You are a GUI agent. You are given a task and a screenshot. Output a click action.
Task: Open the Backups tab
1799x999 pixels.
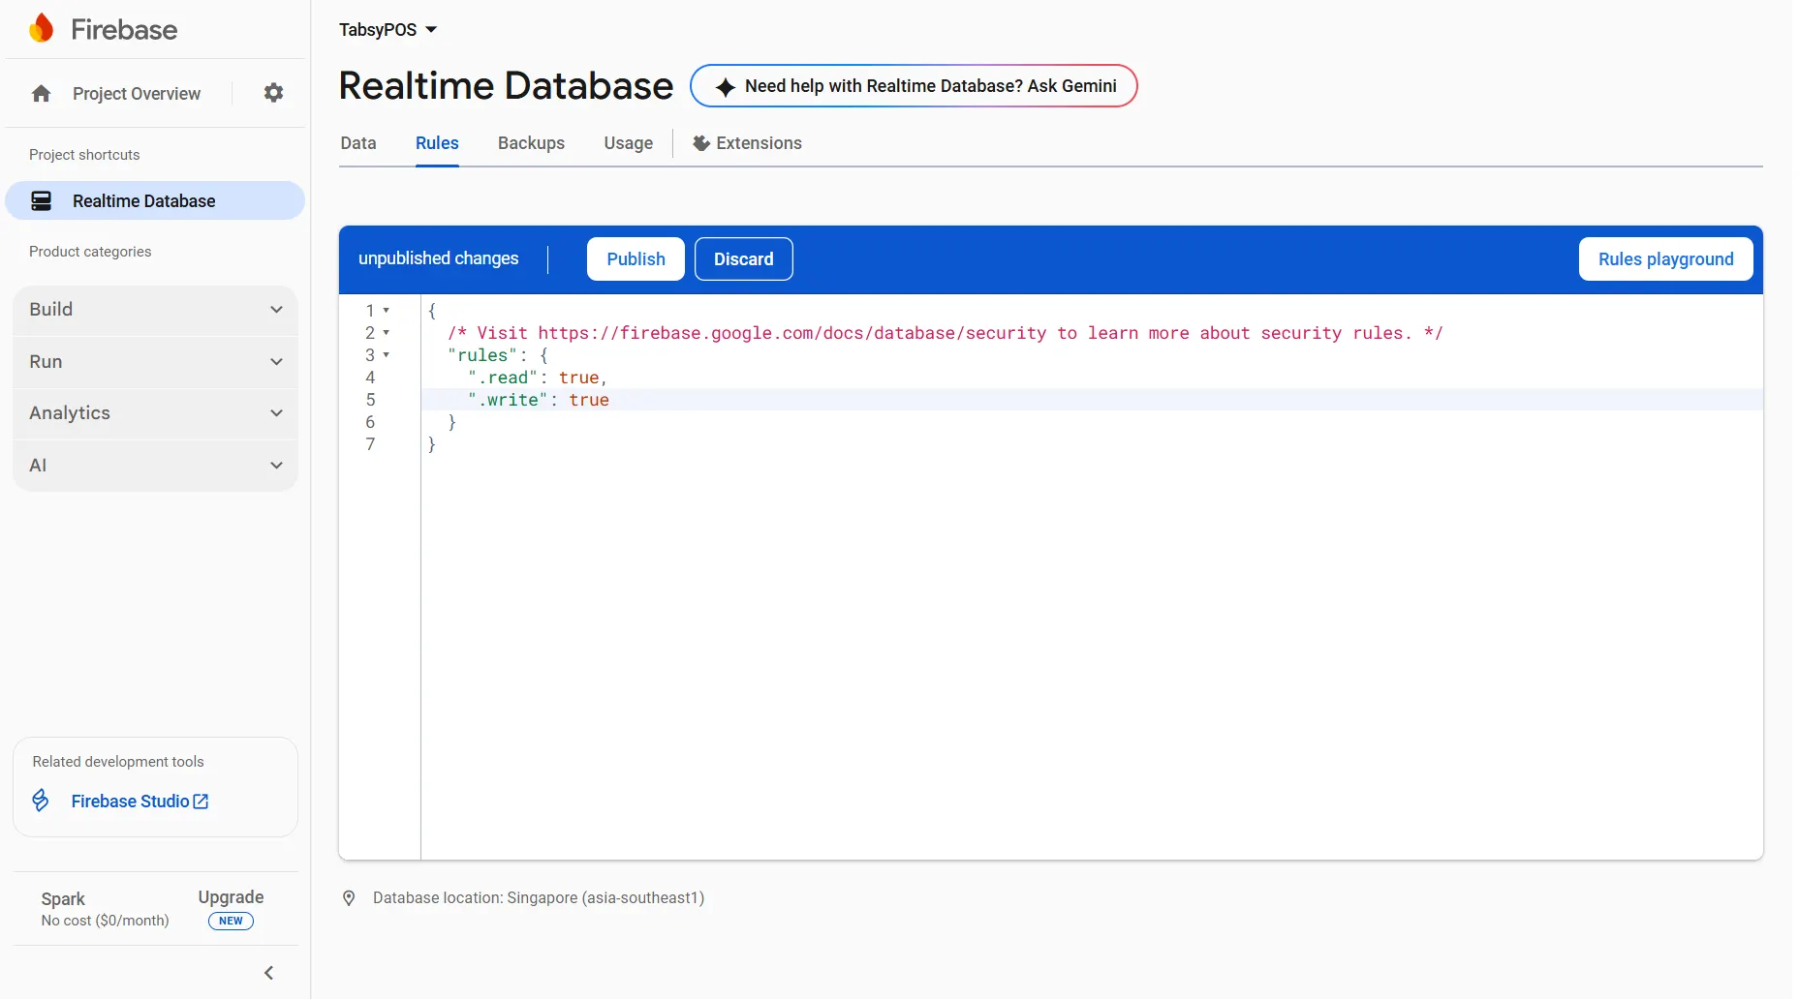pyautogui.click(x=531, y=143)
